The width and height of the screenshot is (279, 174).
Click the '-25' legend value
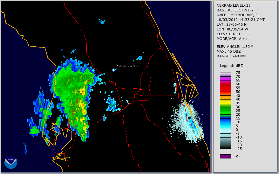click(239, 149)
